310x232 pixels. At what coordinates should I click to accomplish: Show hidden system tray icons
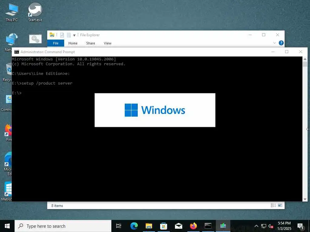click(256, 226)
